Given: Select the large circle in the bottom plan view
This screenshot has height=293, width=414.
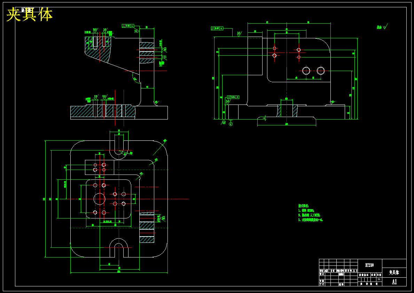Looking at the screenshot, I should click(x=100, y=199).
